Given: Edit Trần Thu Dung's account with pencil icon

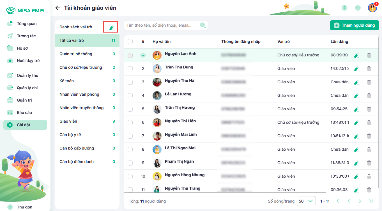Looking at the screenshot, I should (356, 69).
